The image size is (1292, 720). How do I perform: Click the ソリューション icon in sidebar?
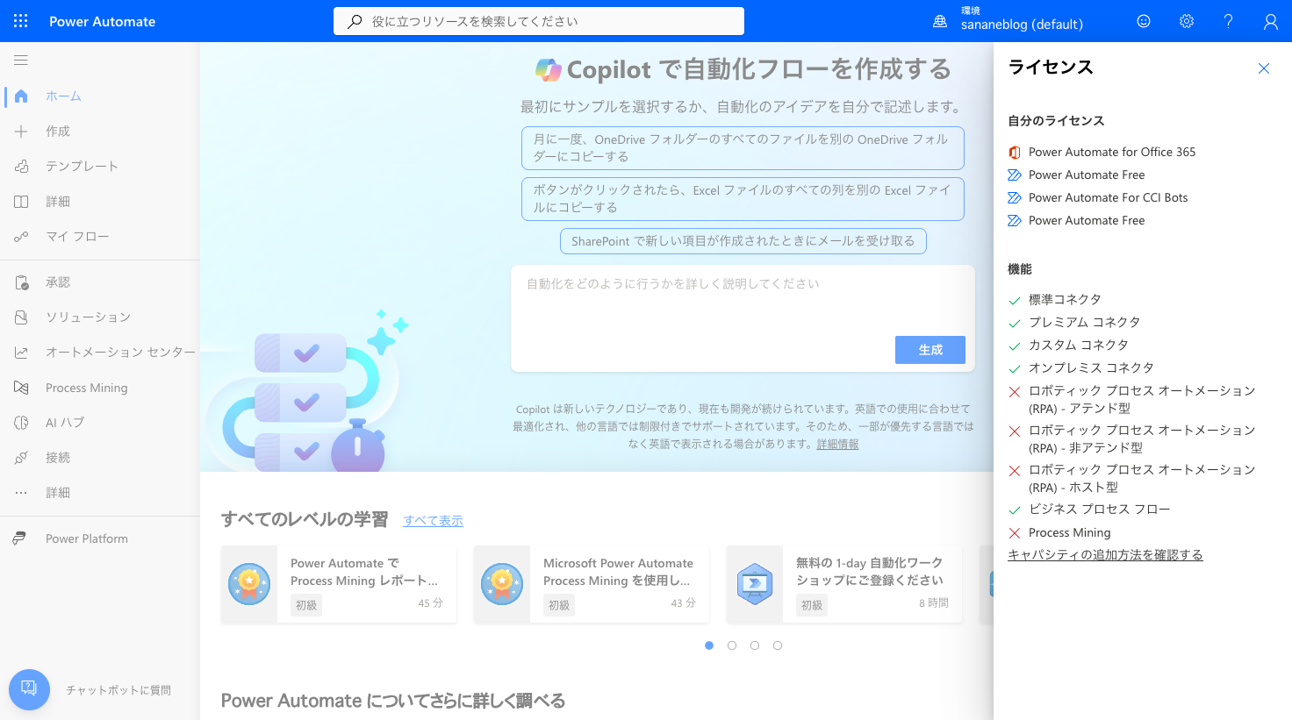point(21,317)
